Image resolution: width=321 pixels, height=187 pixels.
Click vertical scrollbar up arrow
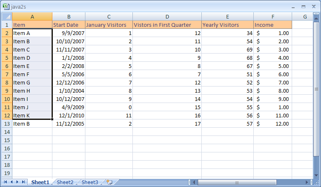pyautogui.click(x=316, y=19)
